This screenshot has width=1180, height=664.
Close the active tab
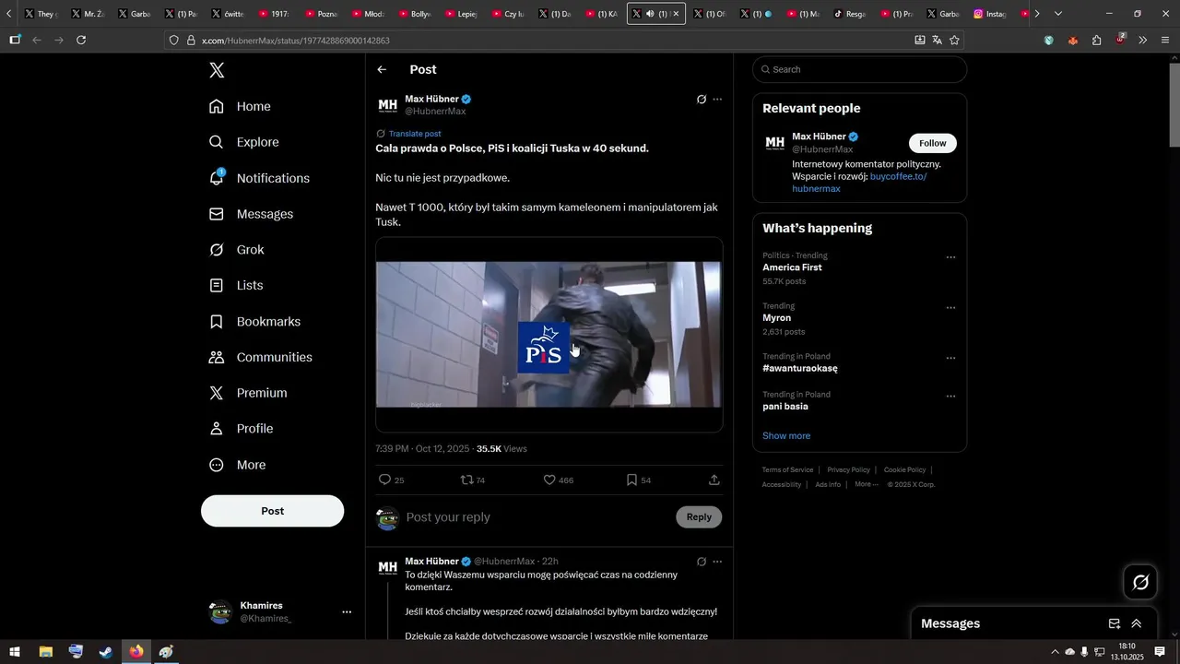coord(676,14)
